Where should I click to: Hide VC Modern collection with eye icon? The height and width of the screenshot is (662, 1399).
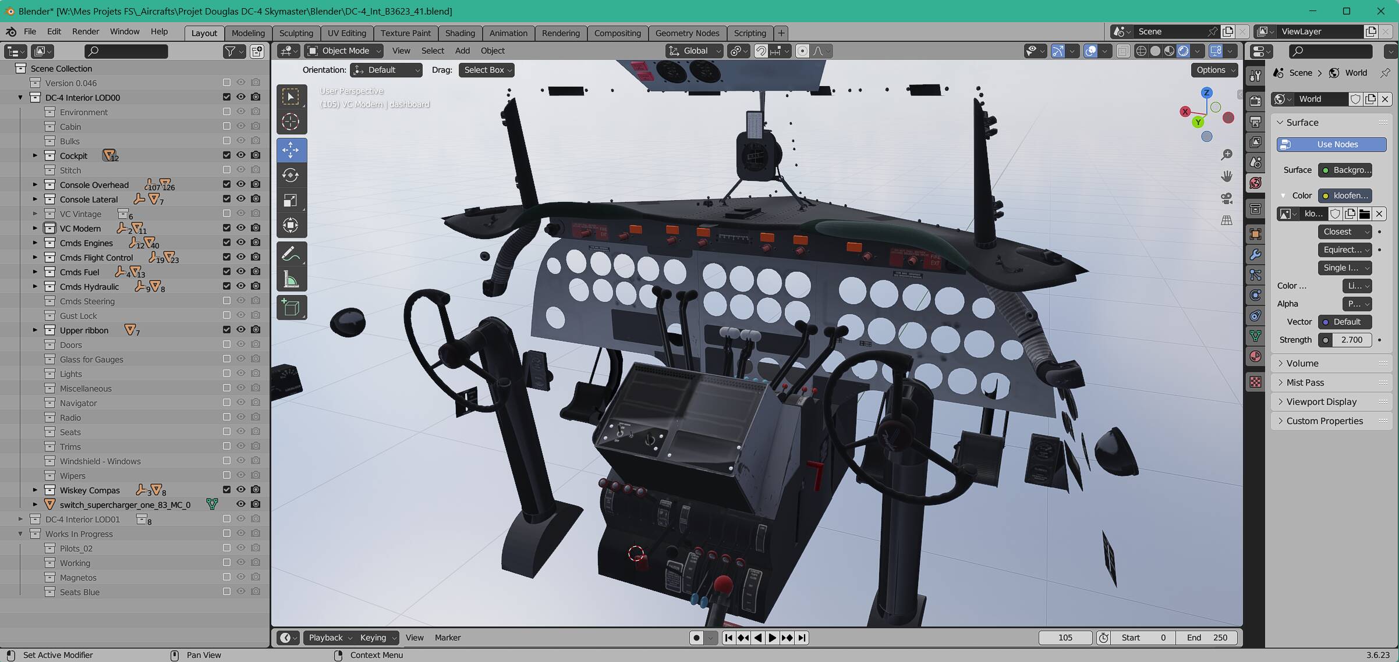click(x=241, y=228)
